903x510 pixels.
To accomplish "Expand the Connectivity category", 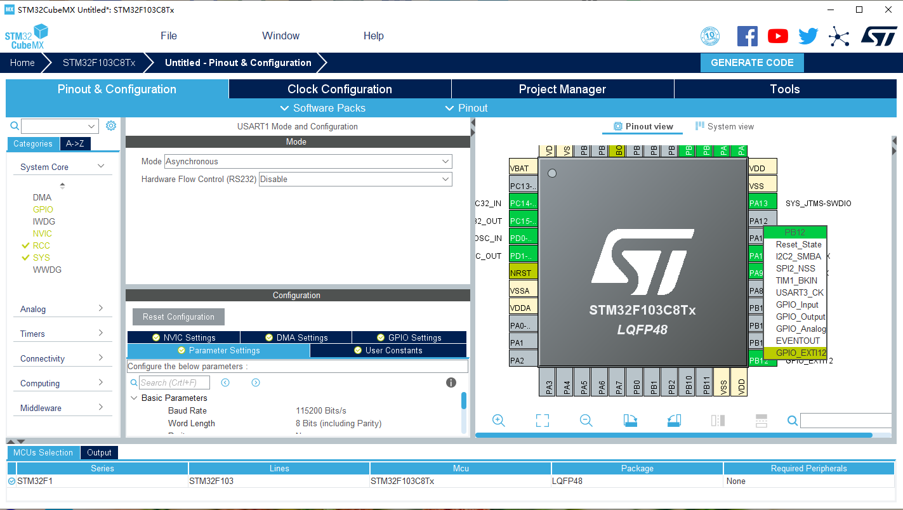I will (x=101, y=358).
